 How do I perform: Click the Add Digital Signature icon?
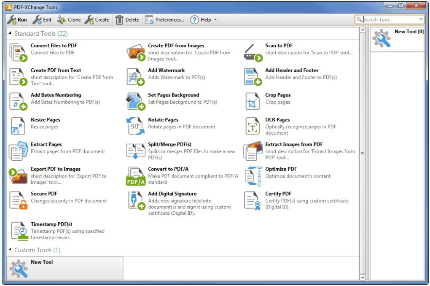pos(136,200)
